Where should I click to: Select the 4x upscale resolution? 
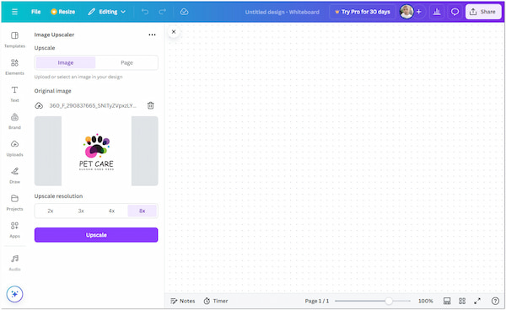(111, 211)
